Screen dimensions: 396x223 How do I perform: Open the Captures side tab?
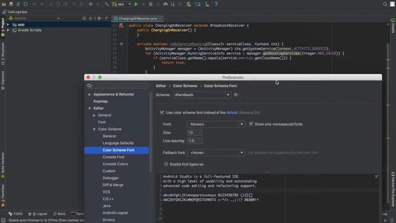pos(2,81)
